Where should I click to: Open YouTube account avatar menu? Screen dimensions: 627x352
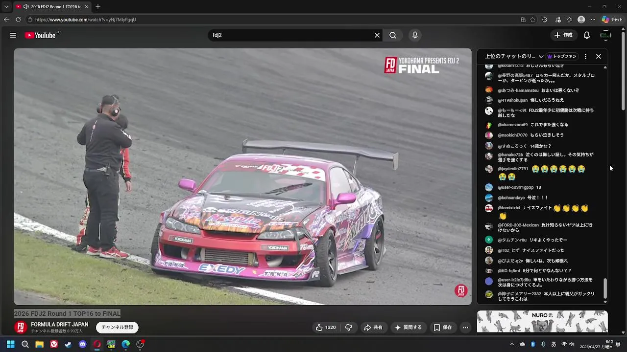[x=606, y=35]
